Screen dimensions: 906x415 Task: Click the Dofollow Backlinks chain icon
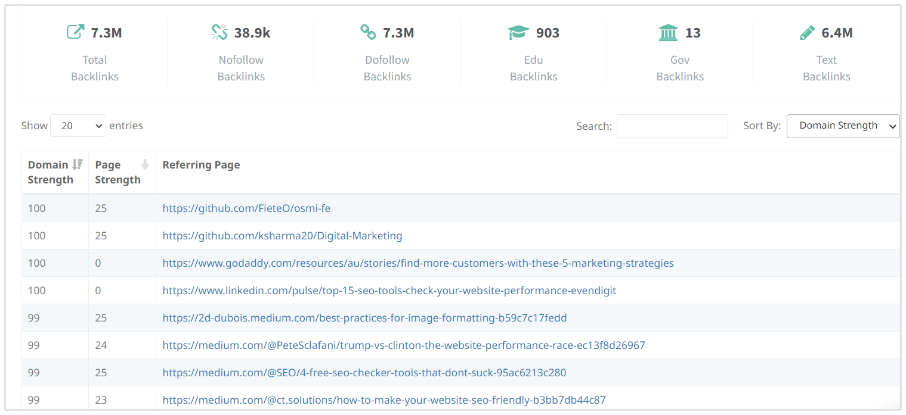tap(368, 32)
